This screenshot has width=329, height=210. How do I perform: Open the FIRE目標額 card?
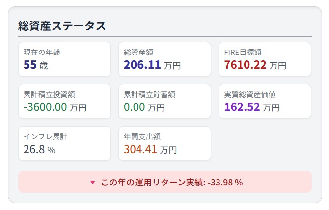265,59
